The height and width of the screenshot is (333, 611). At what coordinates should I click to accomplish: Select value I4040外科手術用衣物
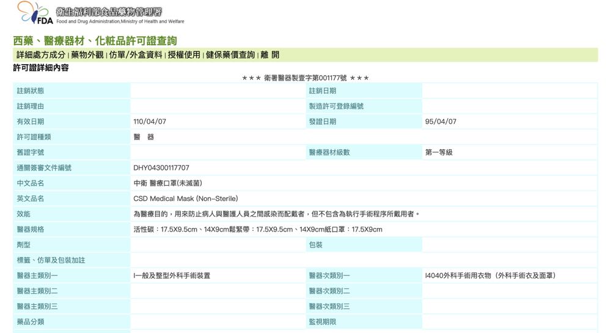[458, 276]
